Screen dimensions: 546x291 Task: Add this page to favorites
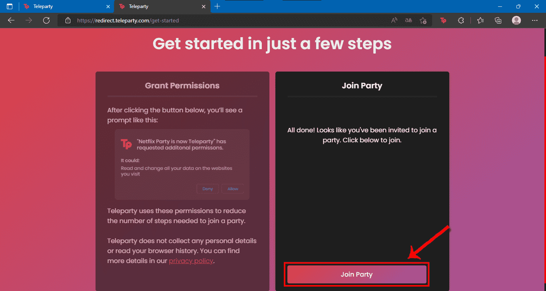pos(423,20)
